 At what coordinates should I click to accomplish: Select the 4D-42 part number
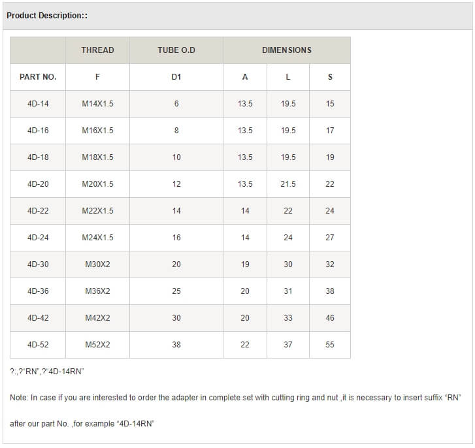point(38,318)
